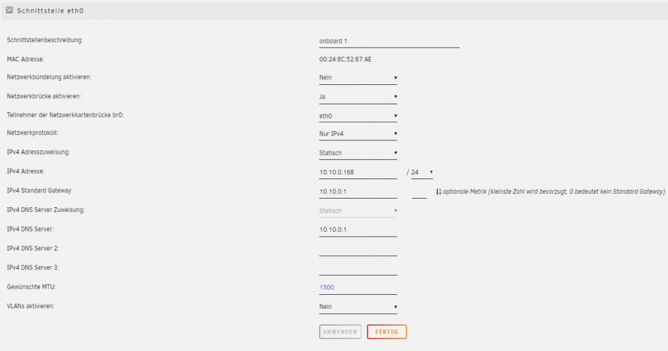Image resolution: width=668 pixels, height=351 pixels.
Task: Click the metric sort icon next to gateway
Action: click(x=438, y=192)
